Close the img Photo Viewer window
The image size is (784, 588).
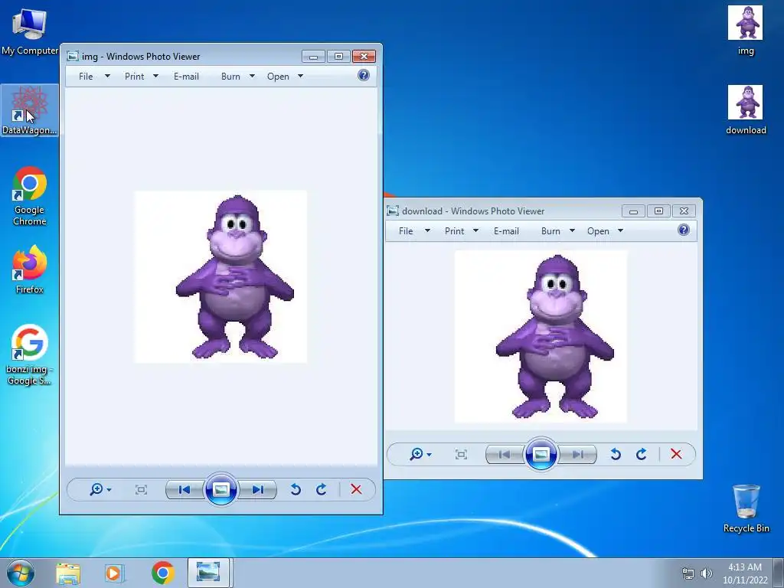pos(364,57)
